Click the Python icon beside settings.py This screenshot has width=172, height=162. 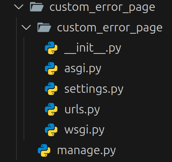coord(51,89)
